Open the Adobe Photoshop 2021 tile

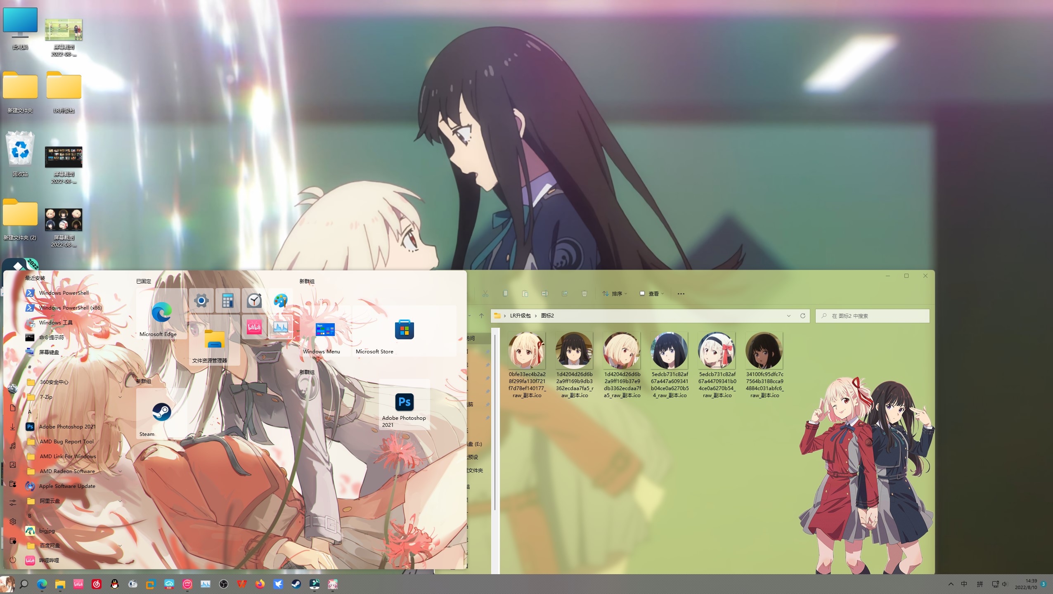coord(404,405)
